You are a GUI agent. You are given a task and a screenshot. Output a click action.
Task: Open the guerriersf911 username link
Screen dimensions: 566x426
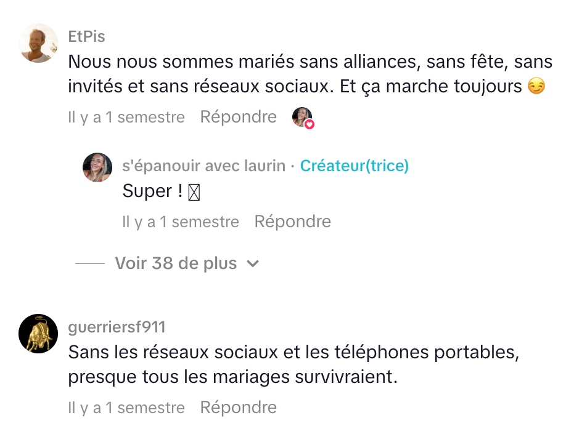tap(117, 327)
